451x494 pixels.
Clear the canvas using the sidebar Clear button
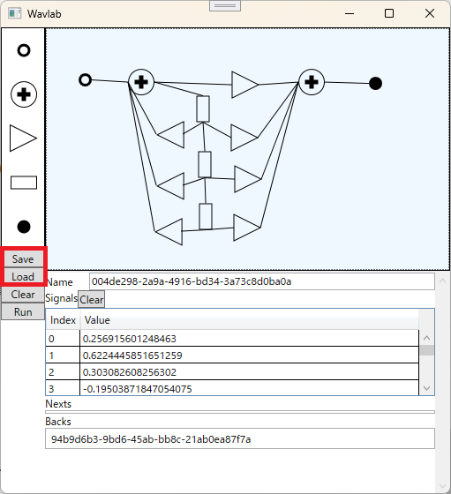pyautogui.click(x=23, y=295)
